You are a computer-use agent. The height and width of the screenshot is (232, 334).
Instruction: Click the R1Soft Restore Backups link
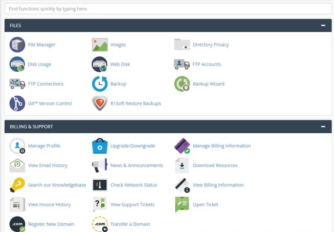point(136,103)
